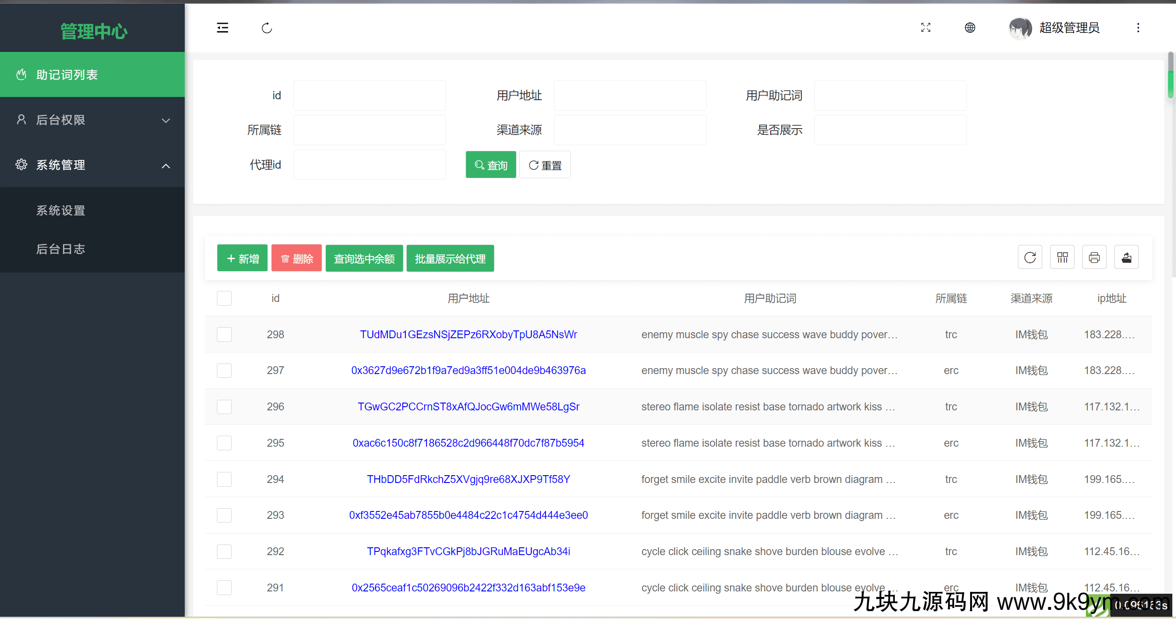Collapse the sidebar menu toggle icon

point(222,28)
